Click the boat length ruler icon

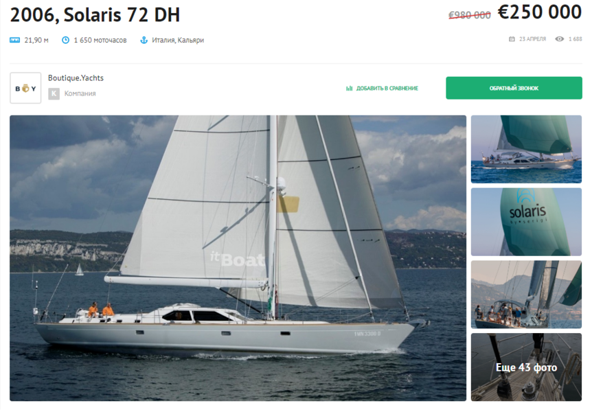[14, 40]
